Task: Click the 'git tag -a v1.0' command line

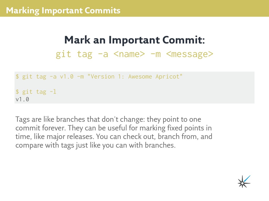Action: 99,76
